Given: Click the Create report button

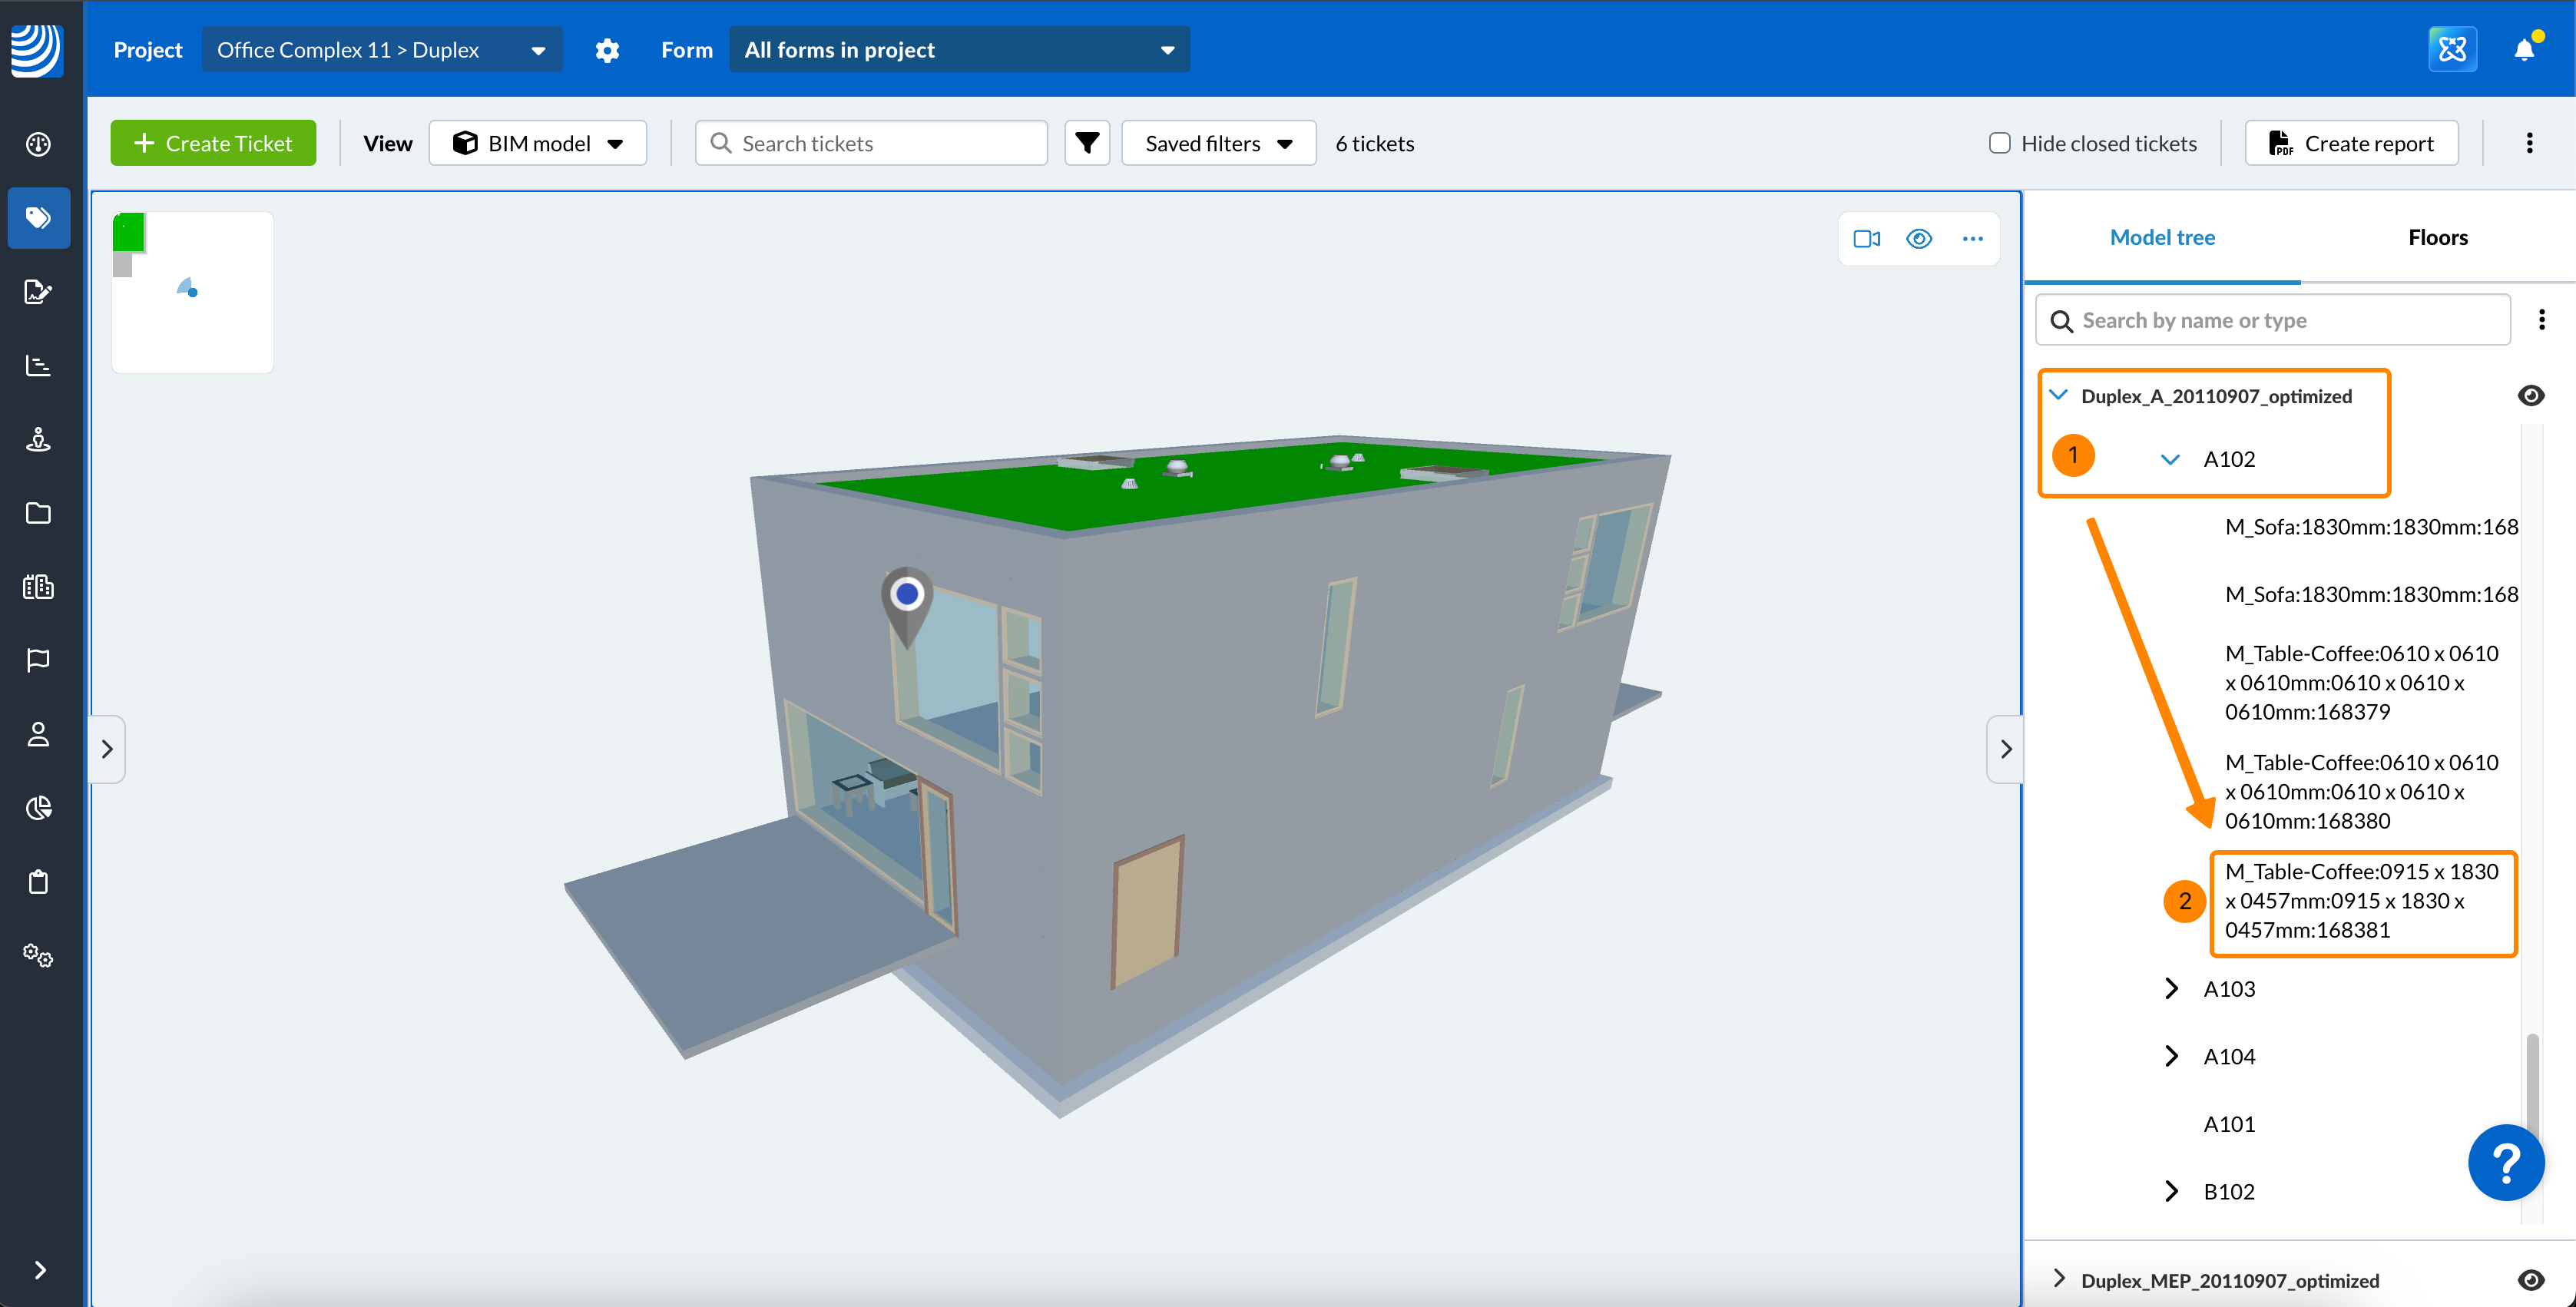Looking at the screenshot, I should pyautogui.click(x=2350, y=144).
